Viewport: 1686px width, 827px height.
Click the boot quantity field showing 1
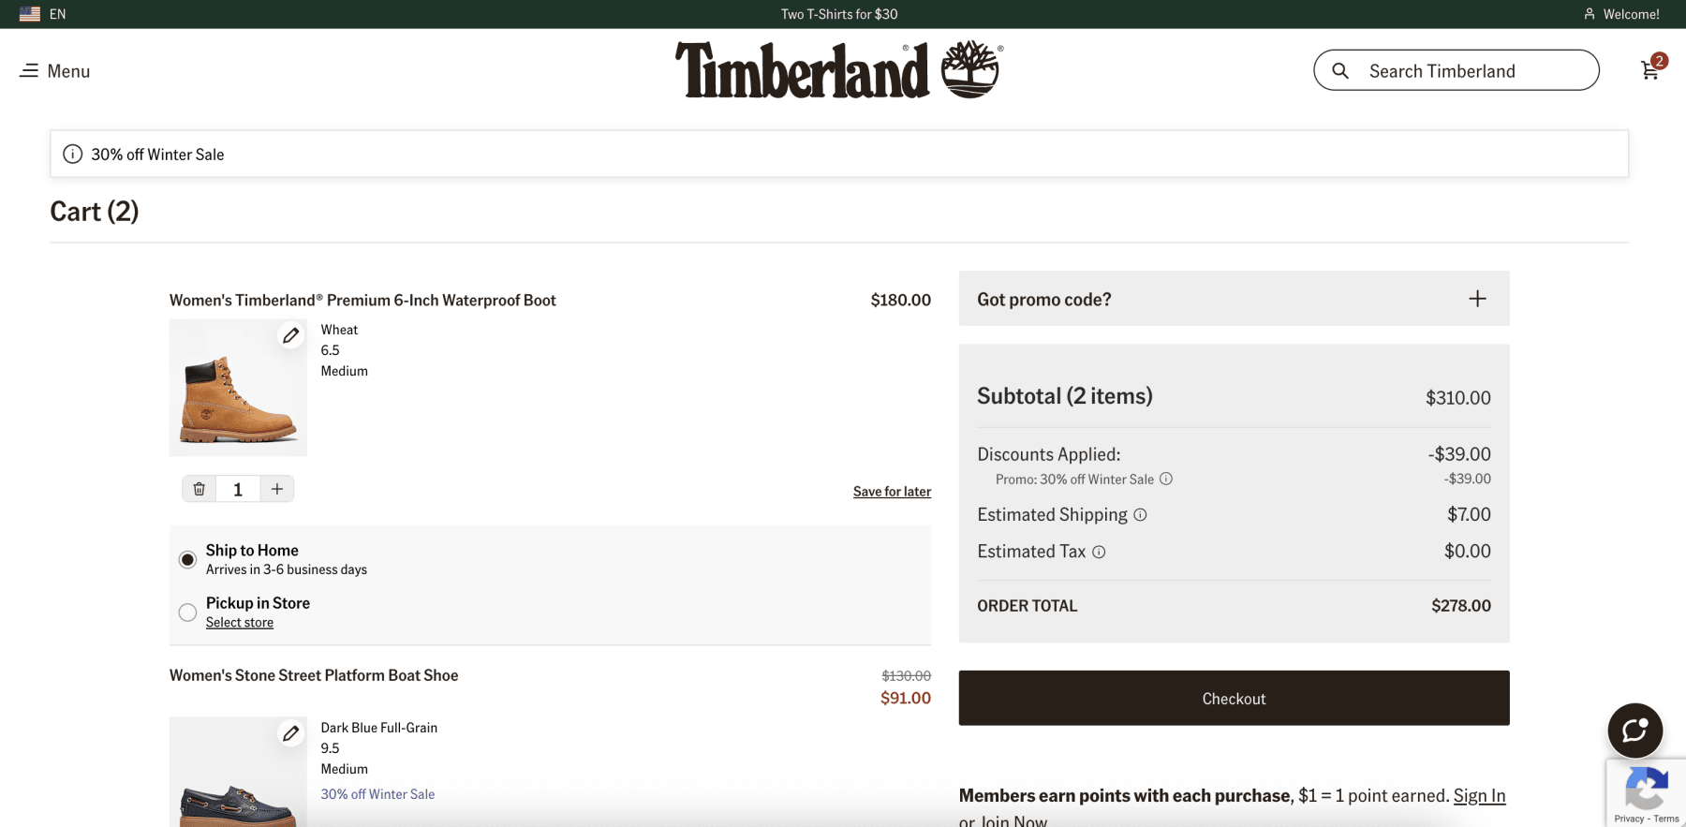238,489
